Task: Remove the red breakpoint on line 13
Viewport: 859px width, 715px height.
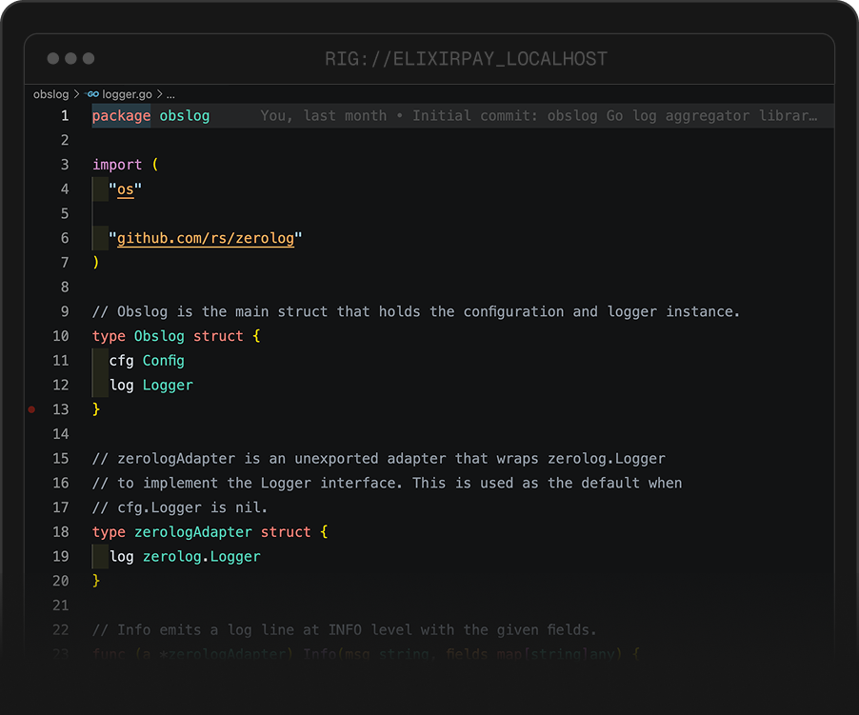Action: click(x=31, y=409)
